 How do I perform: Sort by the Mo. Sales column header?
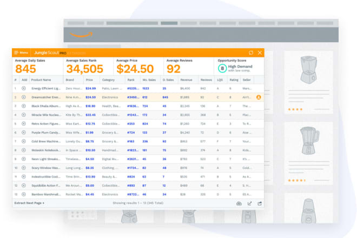[149, 80]
